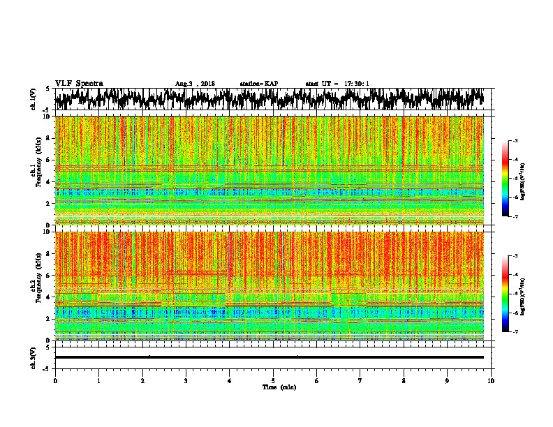Click the 8 kHz tick on ch.2 axis

pos(48,254)
